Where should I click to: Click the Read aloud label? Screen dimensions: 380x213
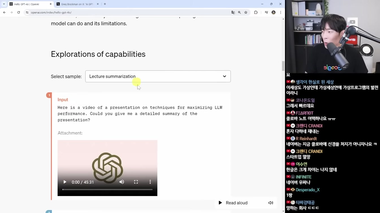point(237,203)
